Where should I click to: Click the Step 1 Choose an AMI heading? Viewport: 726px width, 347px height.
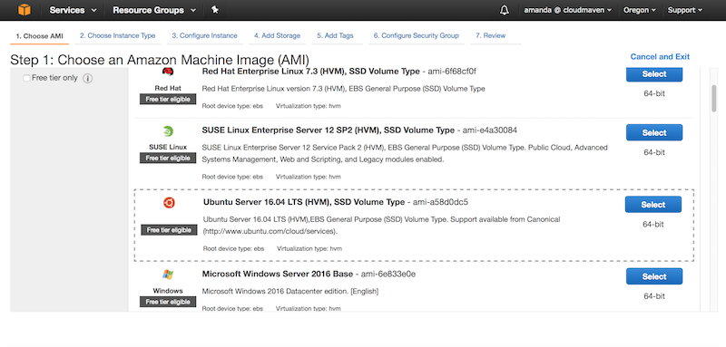tap(160, 60)
